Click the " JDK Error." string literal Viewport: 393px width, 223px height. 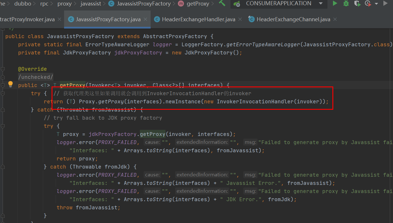point(241,199)
